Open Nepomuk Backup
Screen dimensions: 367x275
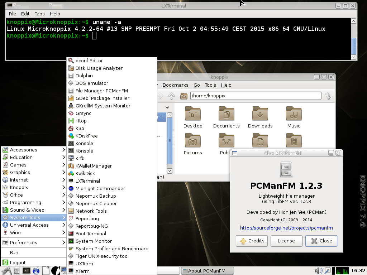tap(112, 196)
